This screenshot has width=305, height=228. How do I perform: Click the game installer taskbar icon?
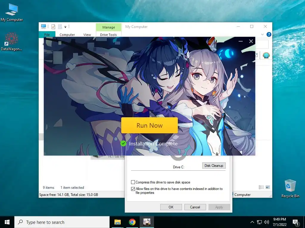[x=147, y=222]
